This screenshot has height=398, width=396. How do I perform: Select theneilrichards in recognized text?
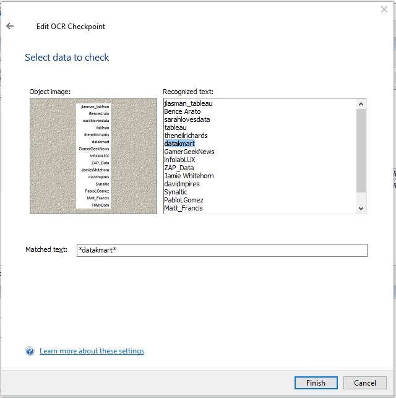pyautogui.click(x=186, y=136)
